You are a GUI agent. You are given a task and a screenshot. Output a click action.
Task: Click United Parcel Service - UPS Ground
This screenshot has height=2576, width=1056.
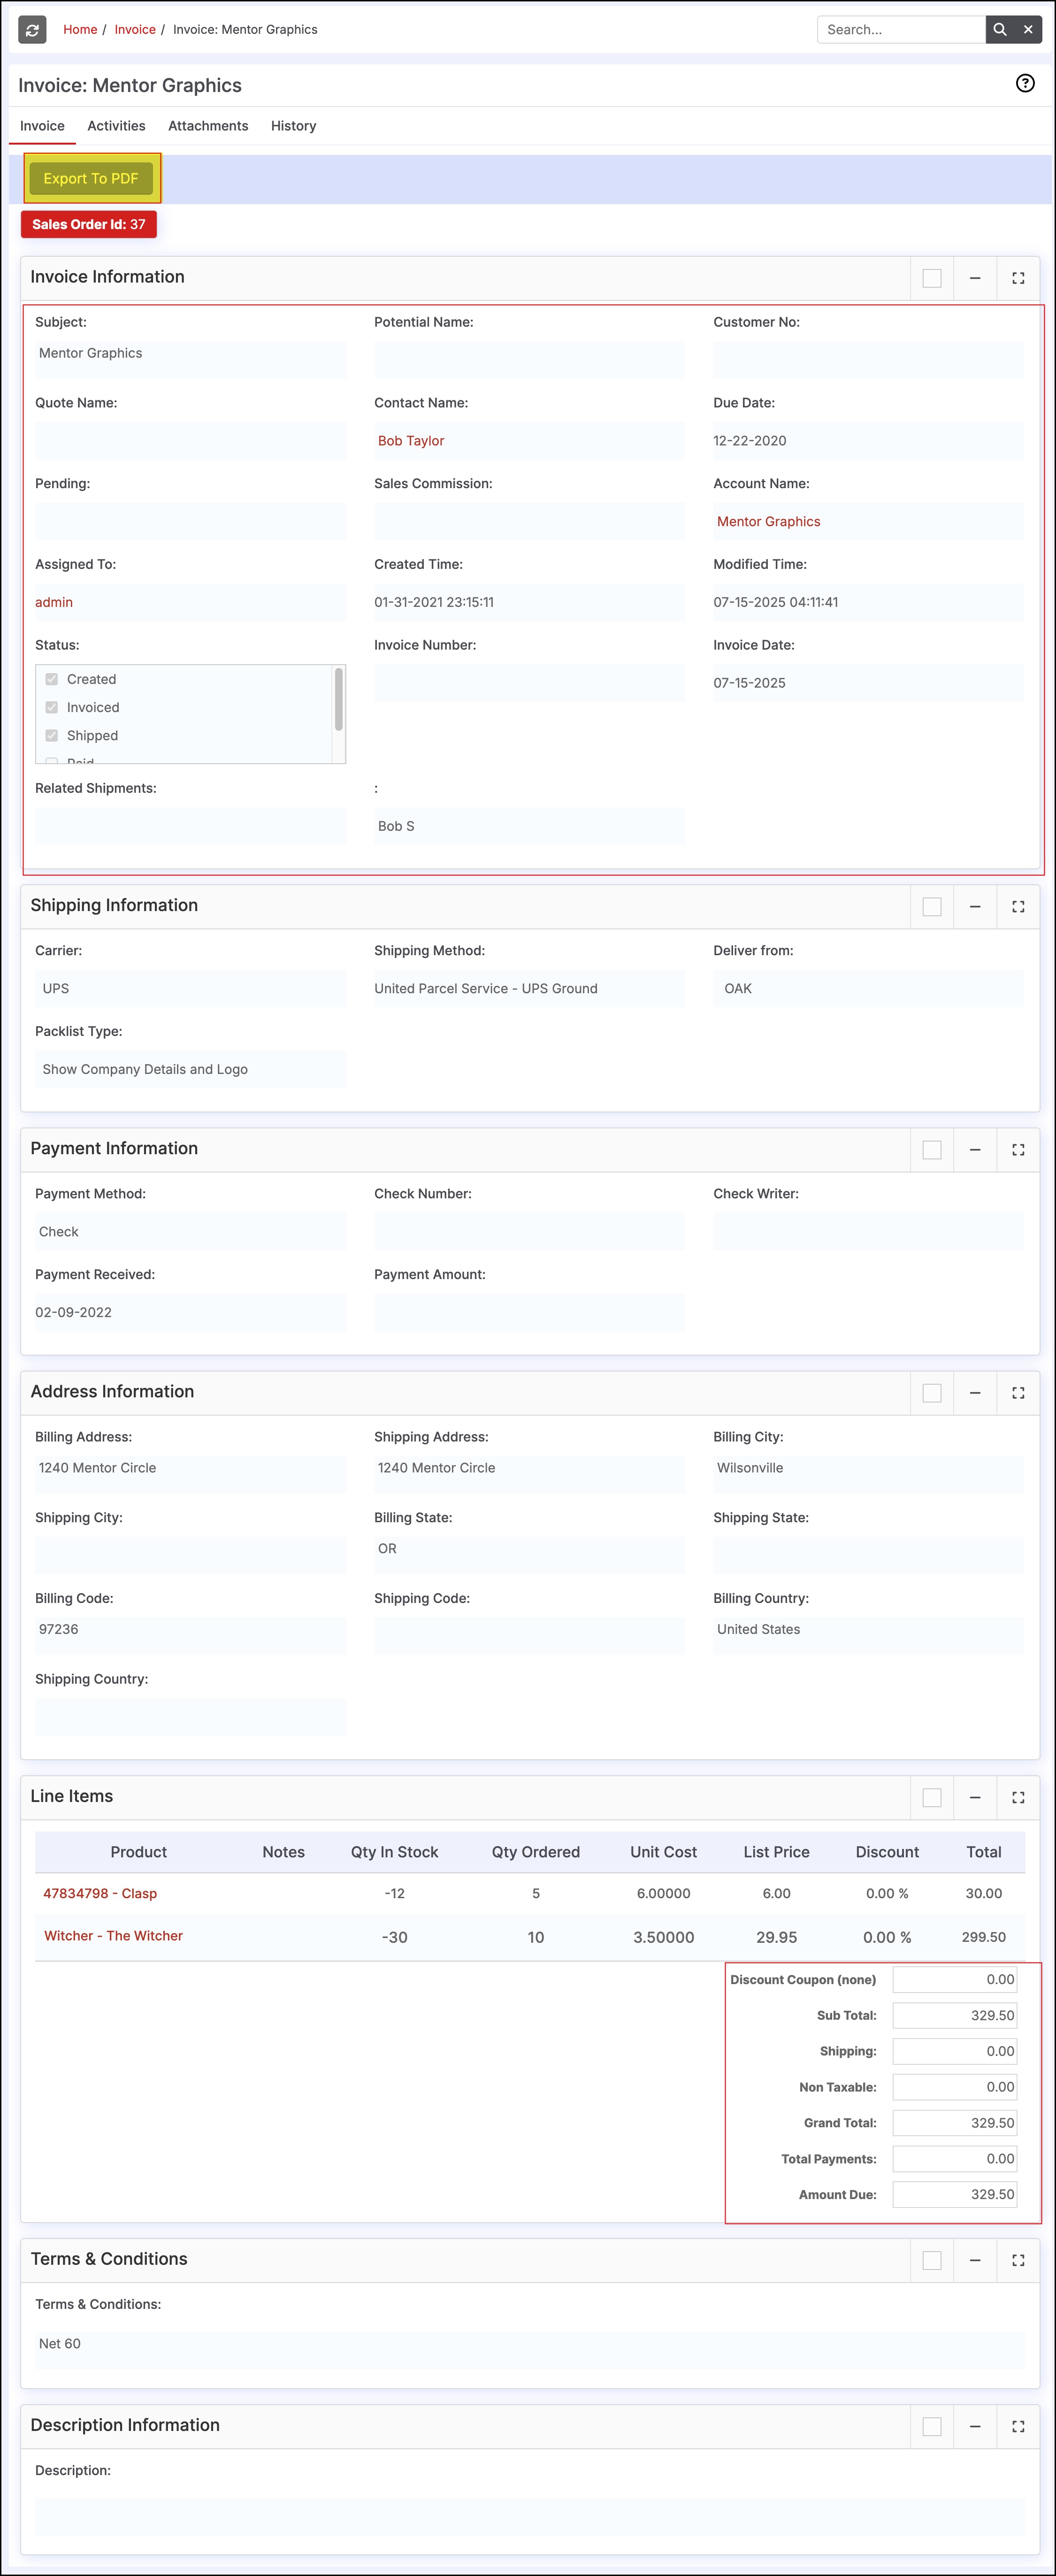(x=486, y=988)
